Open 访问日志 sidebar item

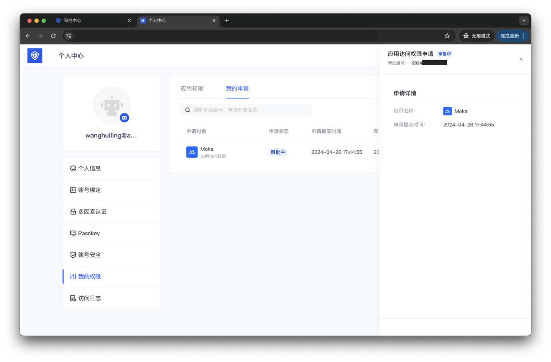(x=90, y=298)
